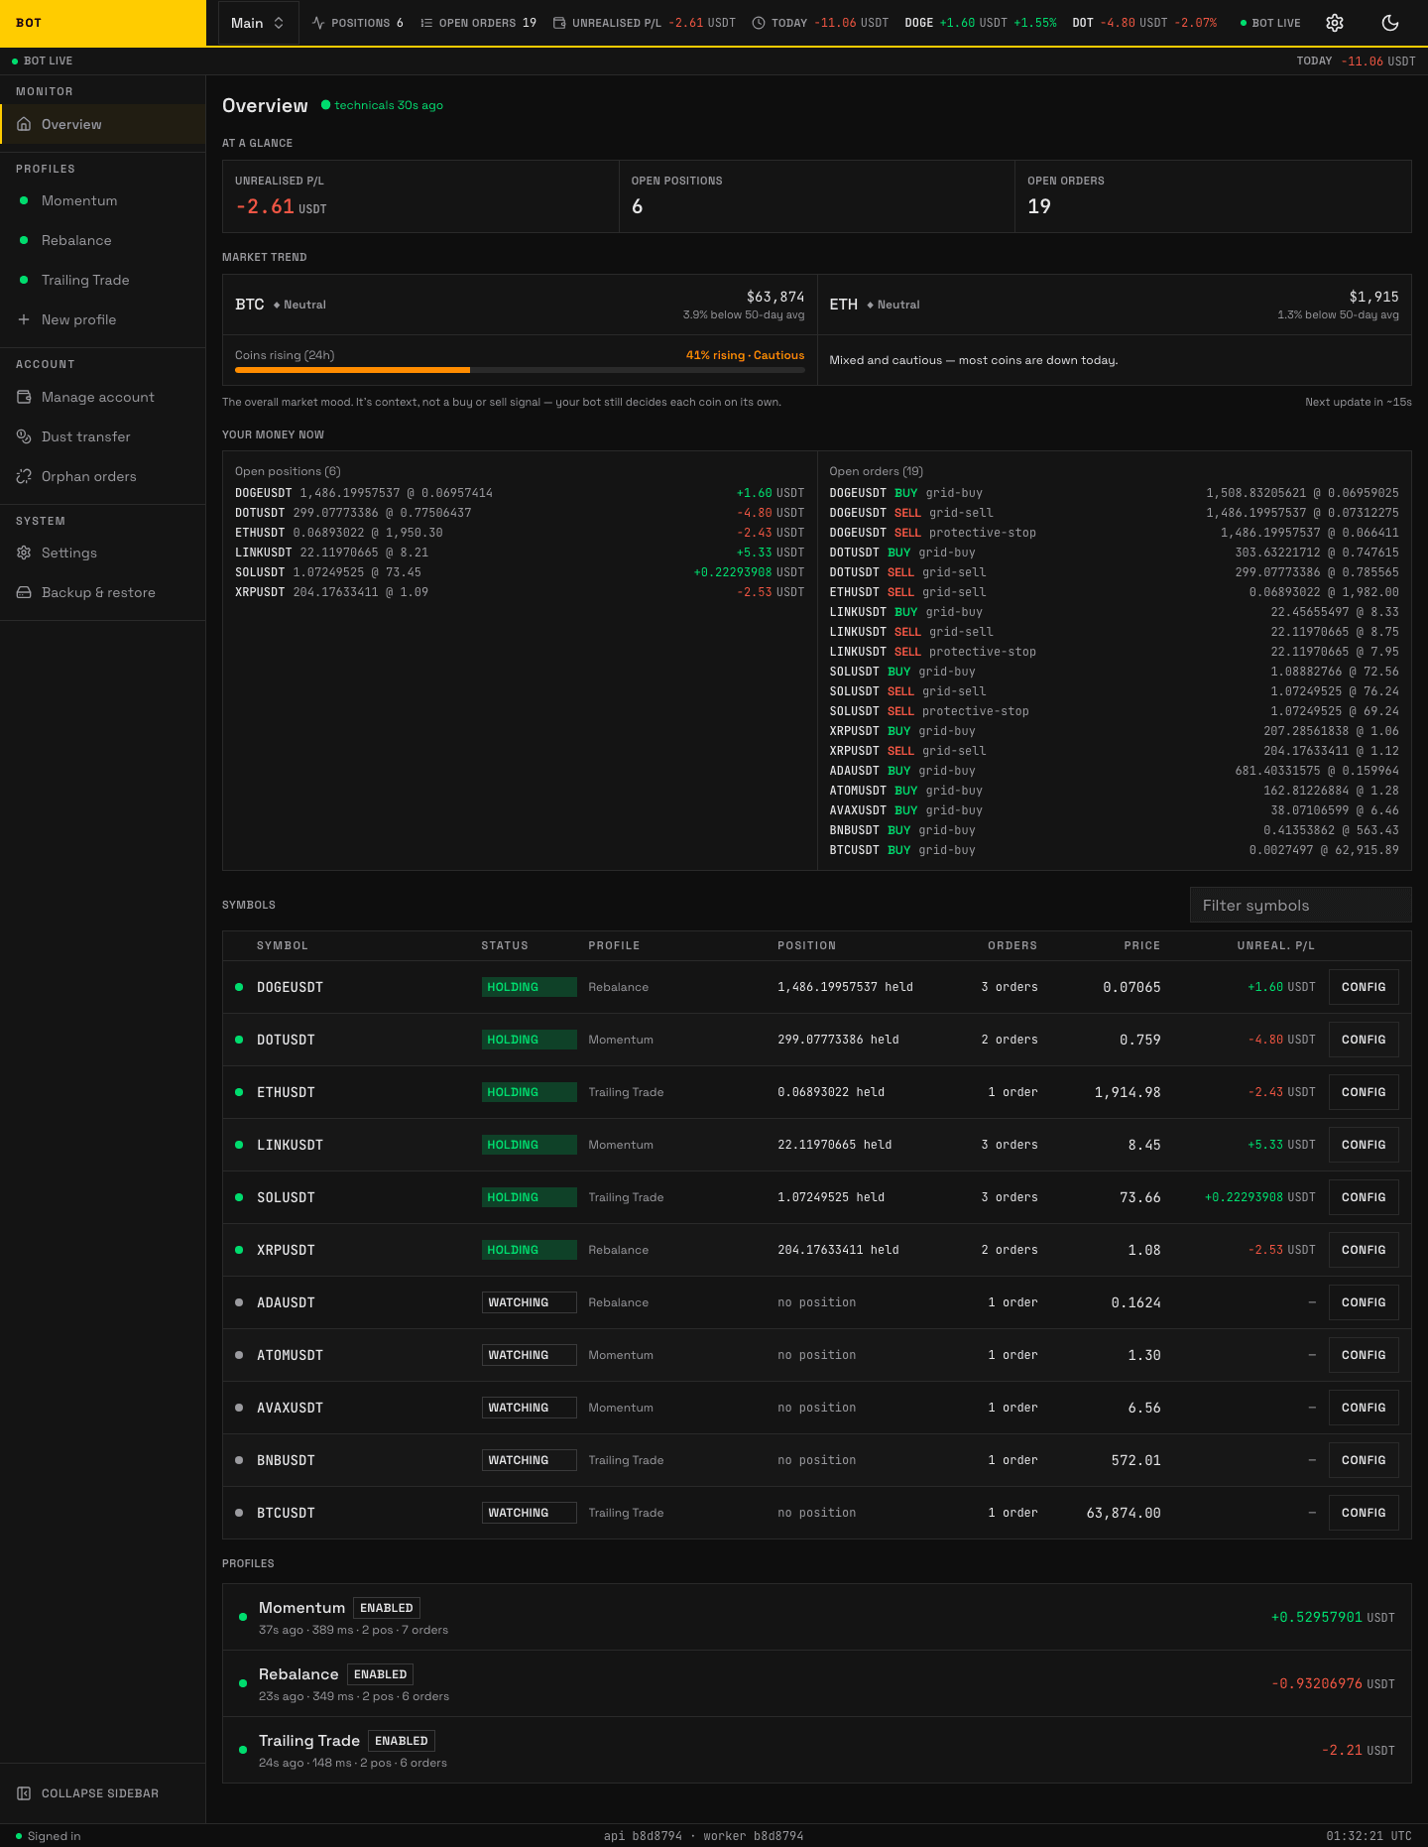Open the Main account dropdown

258,23
